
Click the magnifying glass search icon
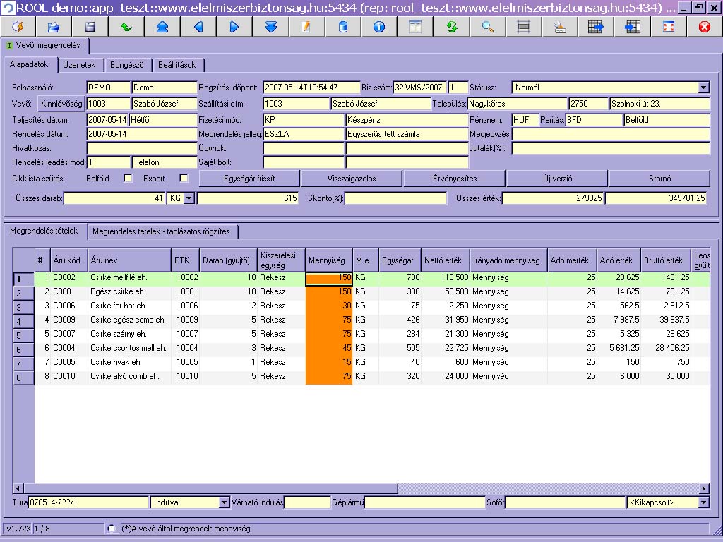click(x=488, y=27)
